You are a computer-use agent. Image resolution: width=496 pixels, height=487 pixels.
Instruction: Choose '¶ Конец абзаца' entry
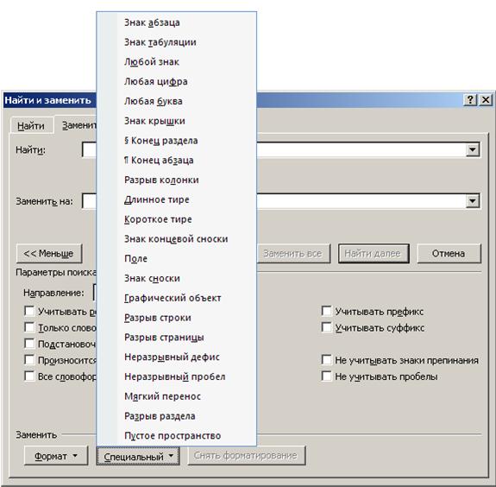click(x=177, y=161)
